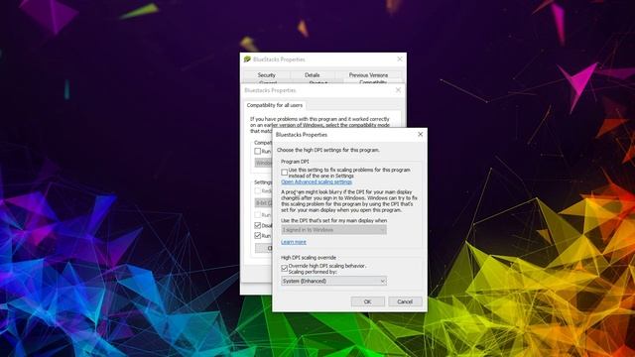
Task: Open the 8-bit color dropdown in Settings
Action: point(263,202)
